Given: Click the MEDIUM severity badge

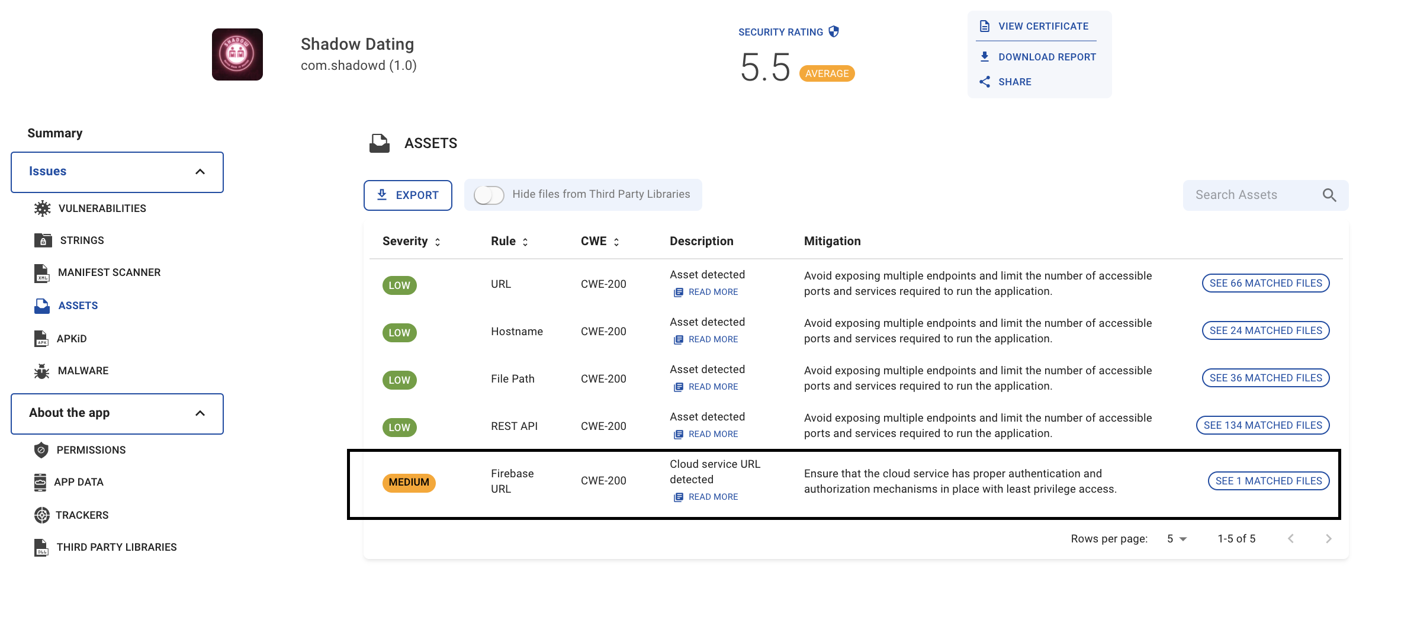Looking at the screenshot, I should pyautogui.click(x=409, y=483).
